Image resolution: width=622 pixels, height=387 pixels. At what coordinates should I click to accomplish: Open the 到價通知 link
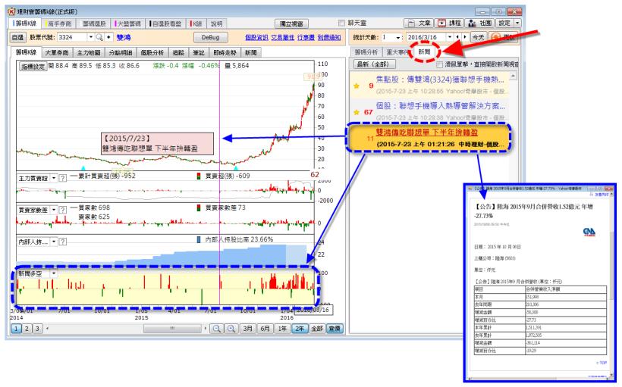pyautogui.click(x=329, y=37)
